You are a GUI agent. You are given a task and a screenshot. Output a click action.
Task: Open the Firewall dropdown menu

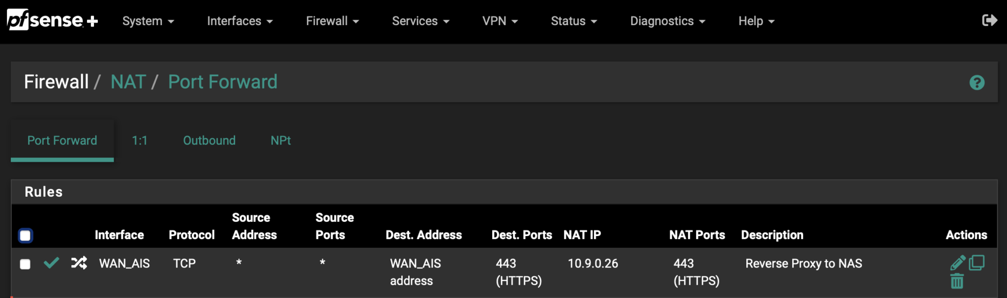pos(332,21)
